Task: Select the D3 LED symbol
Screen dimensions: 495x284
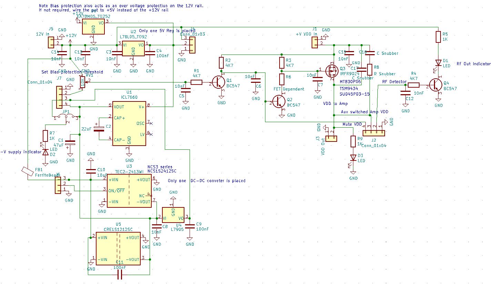Action: tap(353, 158)
